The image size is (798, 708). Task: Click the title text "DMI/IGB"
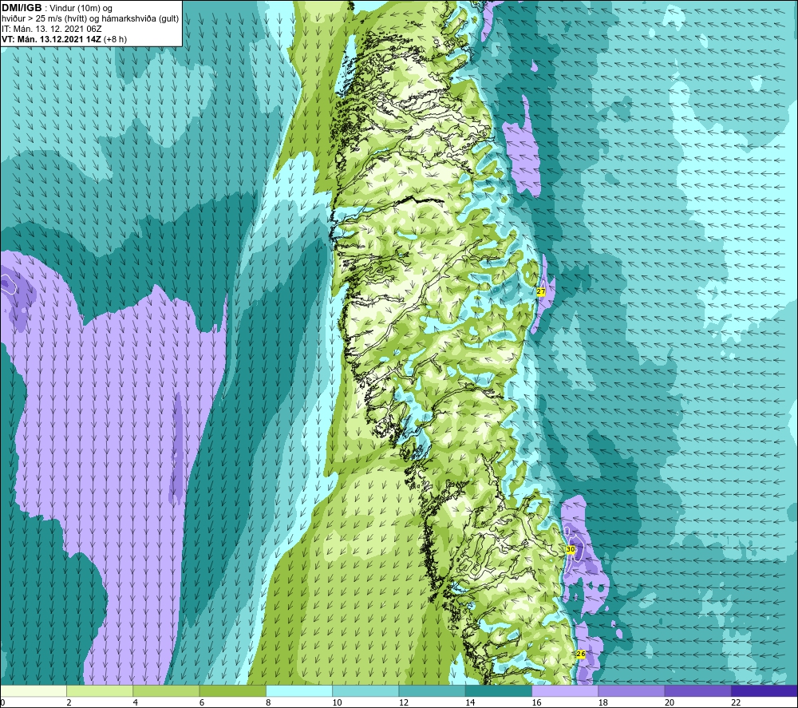(x=22, y=8)
